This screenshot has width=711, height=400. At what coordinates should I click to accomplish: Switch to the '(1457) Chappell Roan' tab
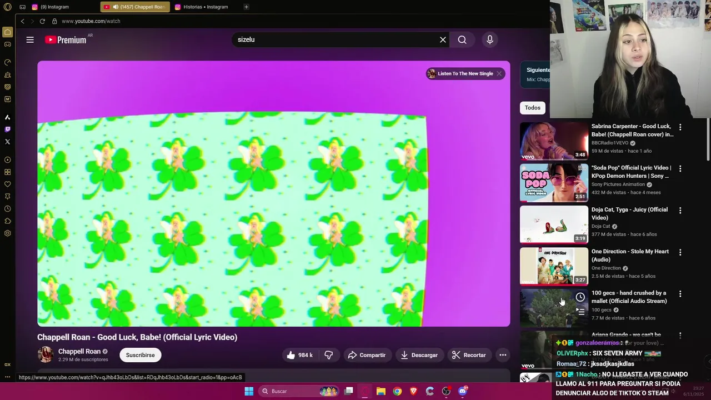point(135,7)
